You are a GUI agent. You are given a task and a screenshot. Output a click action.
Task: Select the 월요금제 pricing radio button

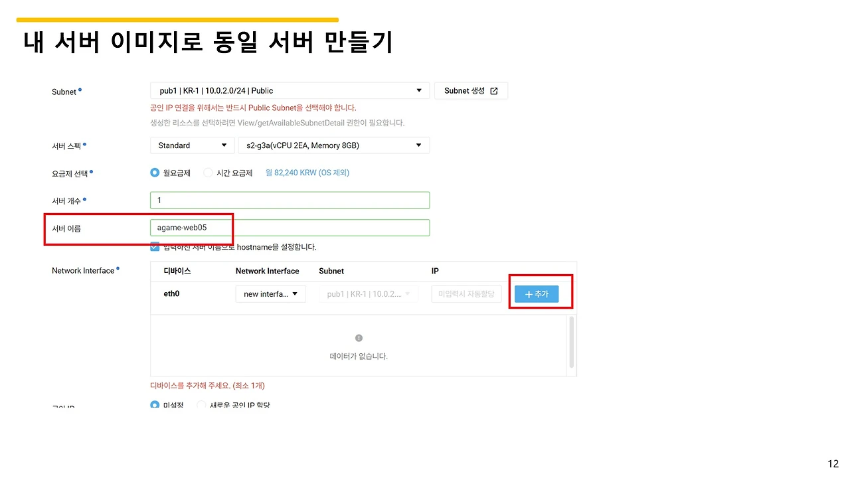pos(154,173)
